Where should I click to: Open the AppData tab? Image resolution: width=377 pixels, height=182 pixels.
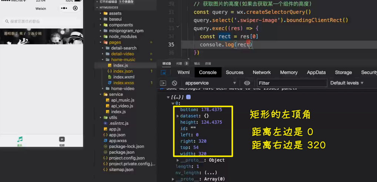[316, 72]
